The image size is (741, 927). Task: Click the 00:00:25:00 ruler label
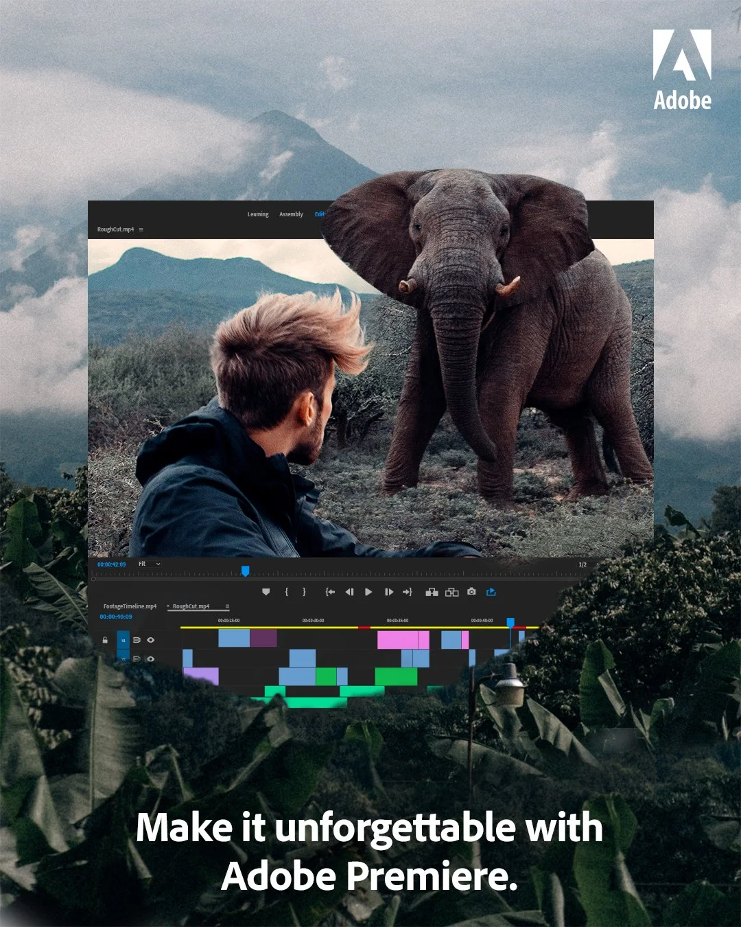tap(228, 621)
